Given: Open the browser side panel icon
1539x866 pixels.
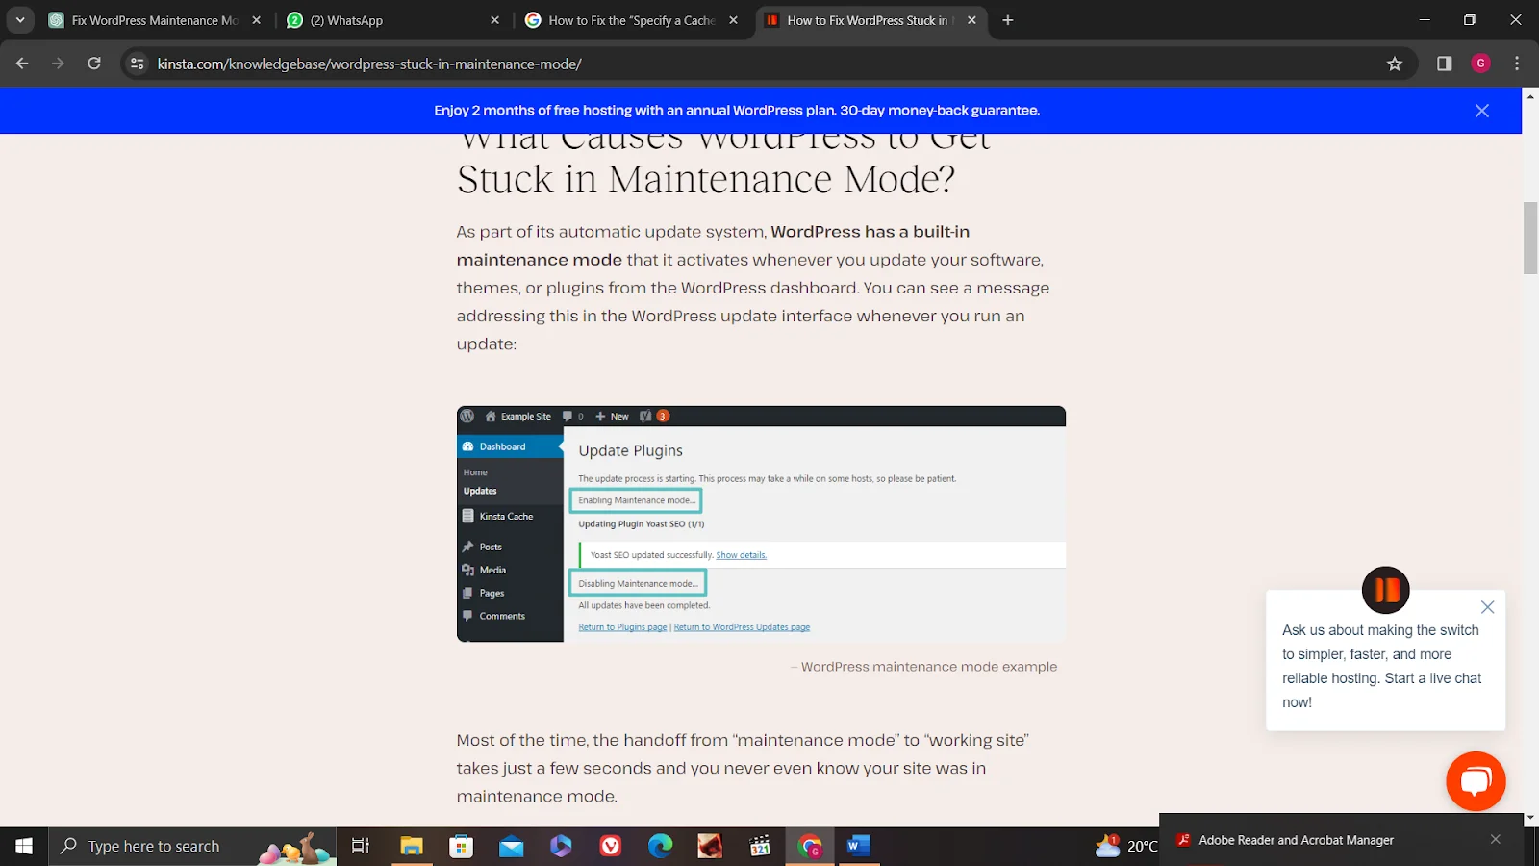Looking at the screenshot, I should [1444, 64].
